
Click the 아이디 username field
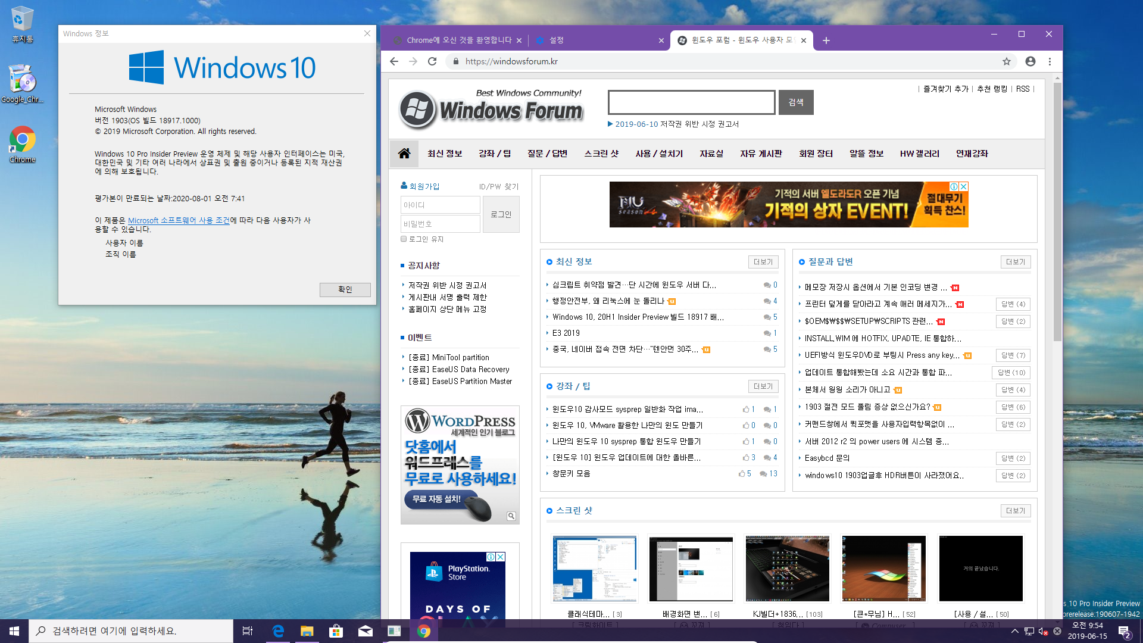441,205
